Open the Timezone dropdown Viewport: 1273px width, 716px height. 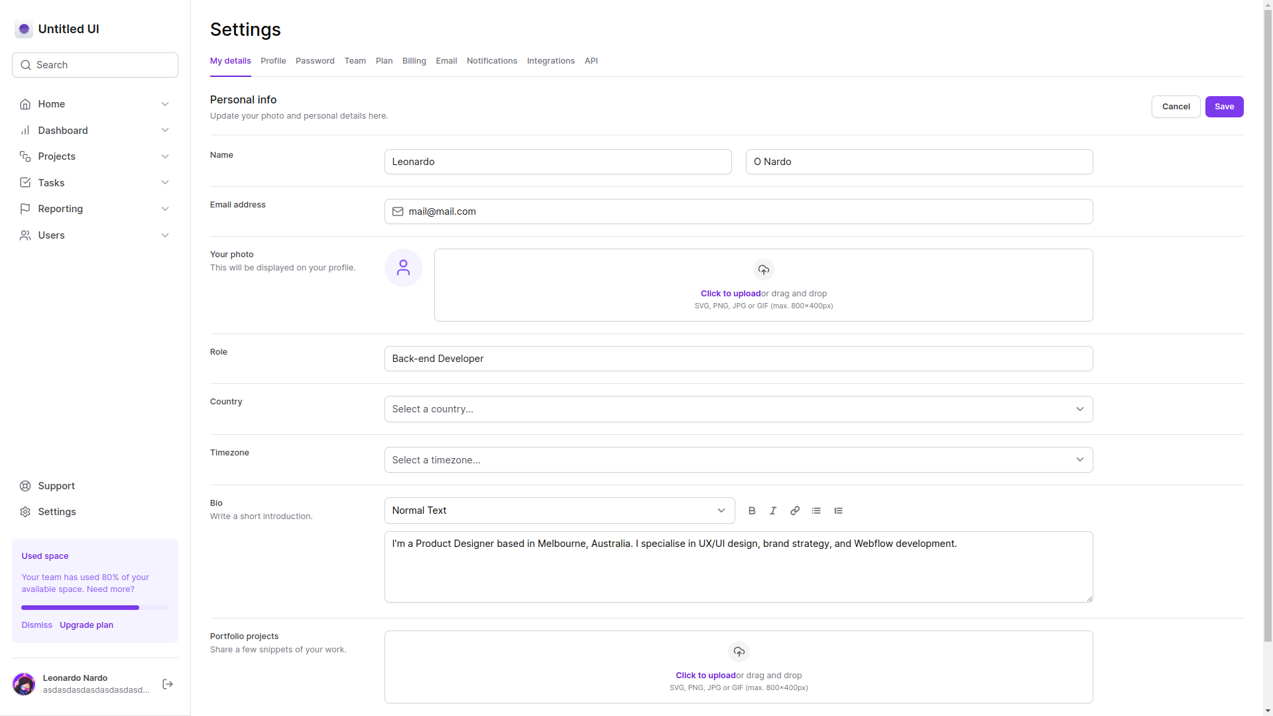738,460
